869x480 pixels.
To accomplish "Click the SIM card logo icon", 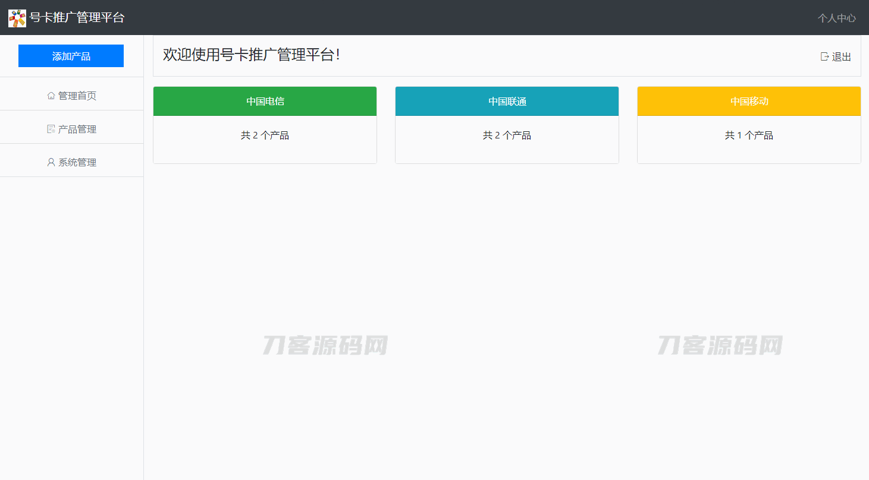I will (17, 18).
